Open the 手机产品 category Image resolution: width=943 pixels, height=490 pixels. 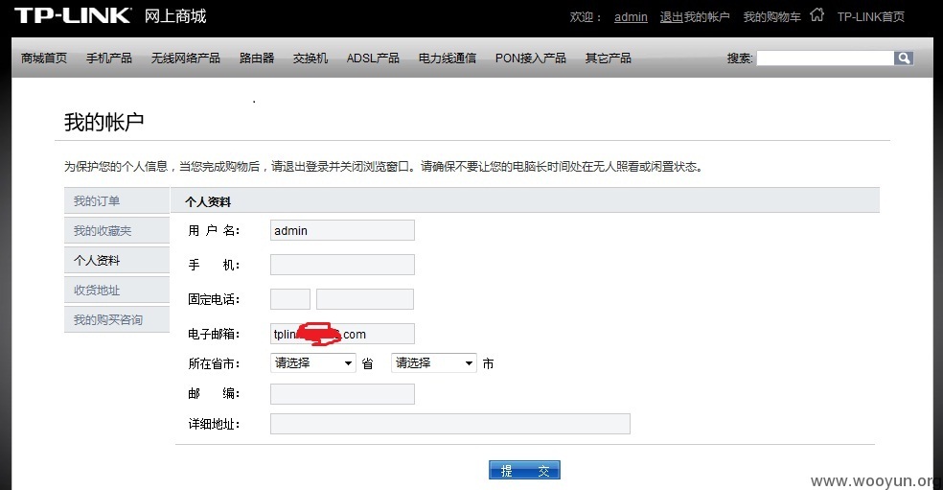109,58
